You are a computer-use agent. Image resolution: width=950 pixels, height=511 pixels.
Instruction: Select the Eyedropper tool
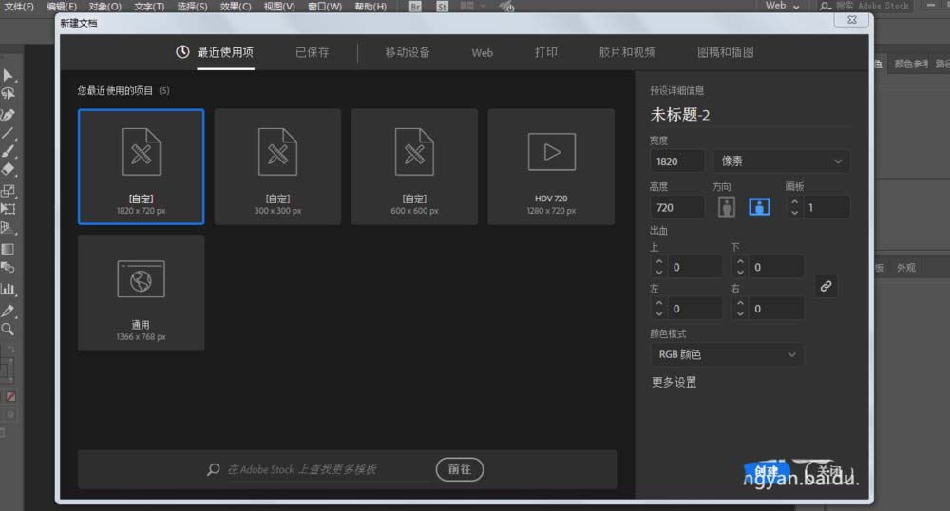(8, 312)
